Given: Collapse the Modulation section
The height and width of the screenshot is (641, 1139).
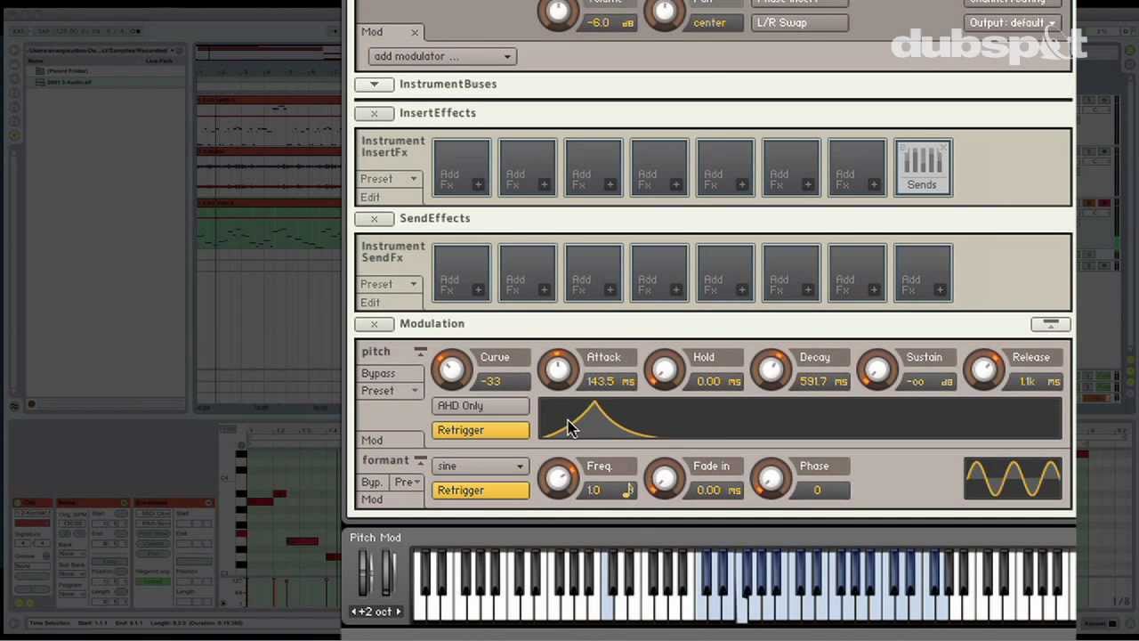Looking at the screenshot, I should [x=375, y=324].
